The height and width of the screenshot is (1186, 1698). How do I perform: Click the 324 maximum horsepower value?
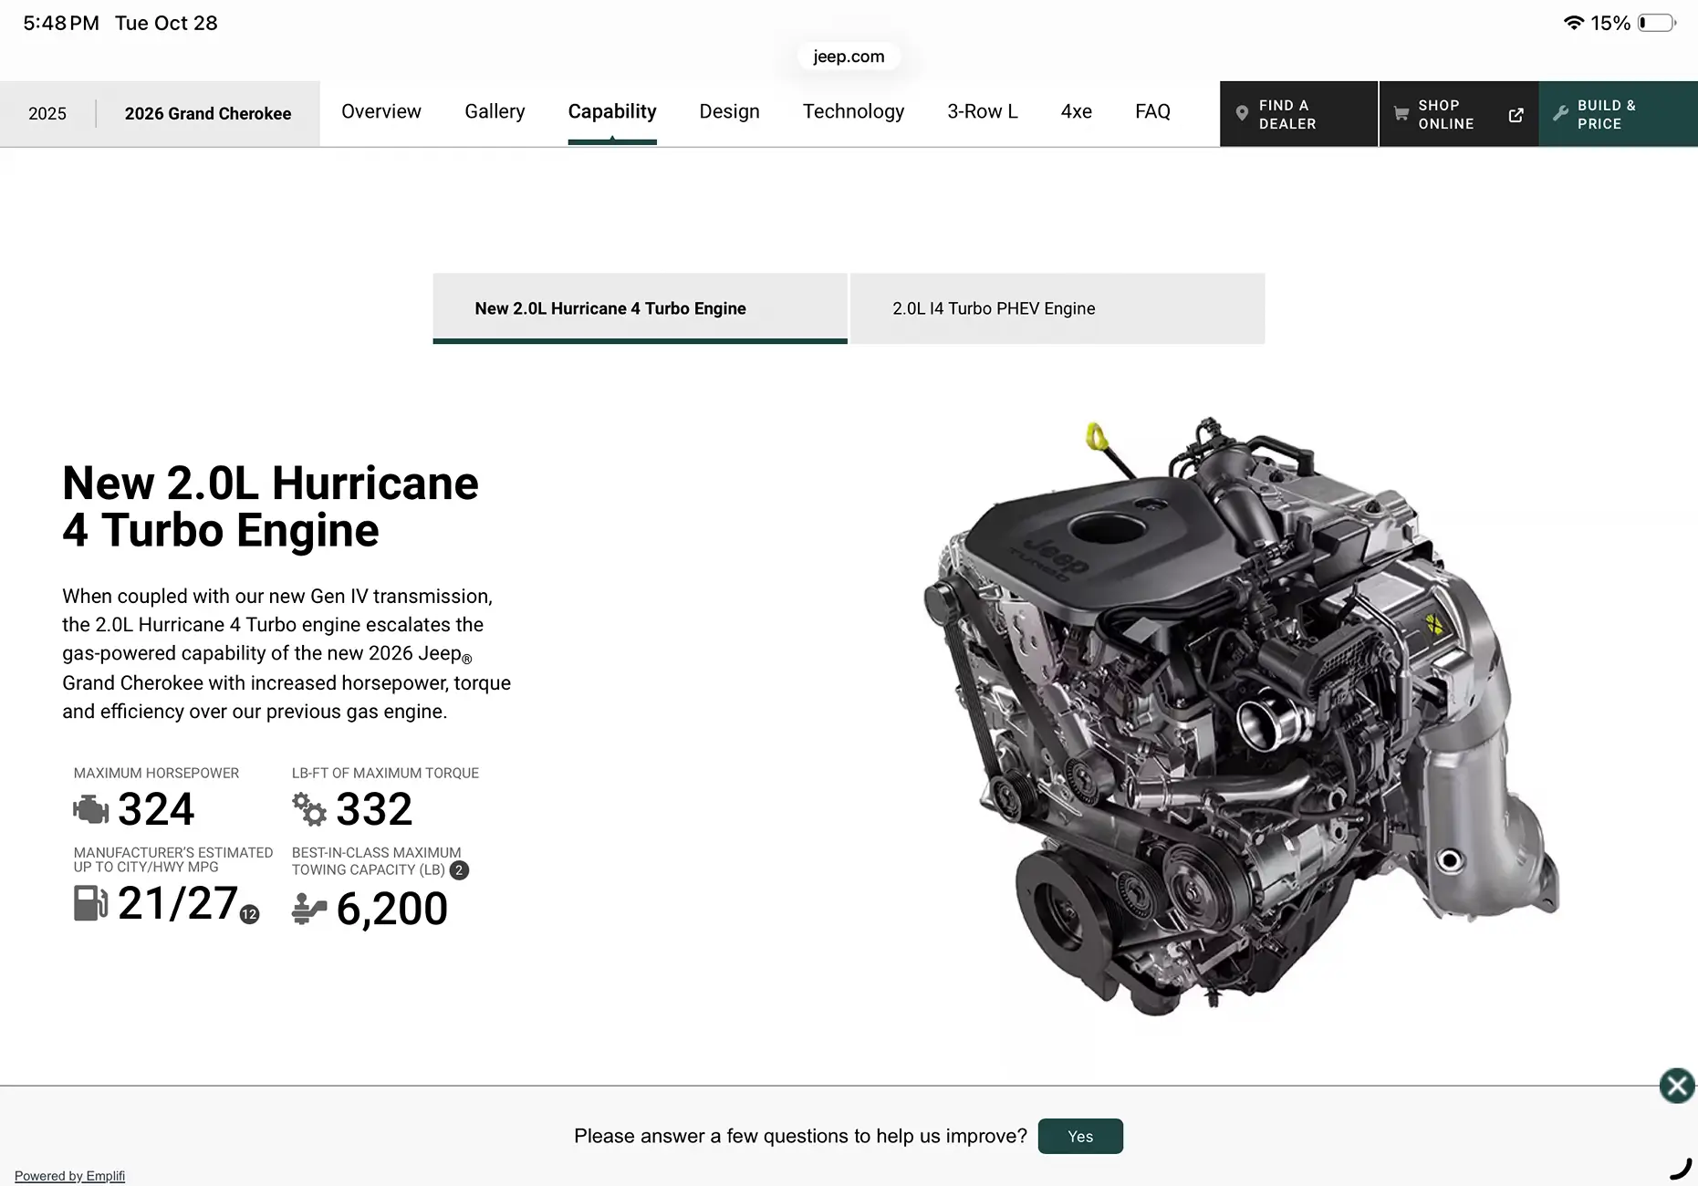pos(156,809)
